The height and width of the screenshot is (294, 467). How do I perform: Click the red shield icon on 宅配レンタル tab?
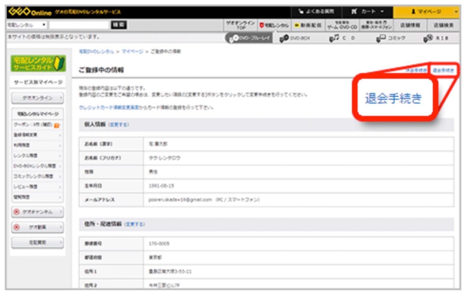tap(262, 25)
